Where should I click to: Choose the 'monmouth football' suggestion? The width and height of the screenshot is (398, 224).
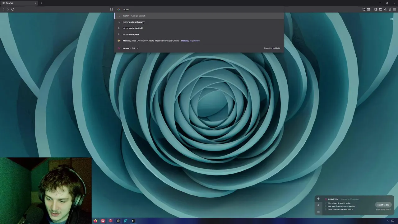199,28
